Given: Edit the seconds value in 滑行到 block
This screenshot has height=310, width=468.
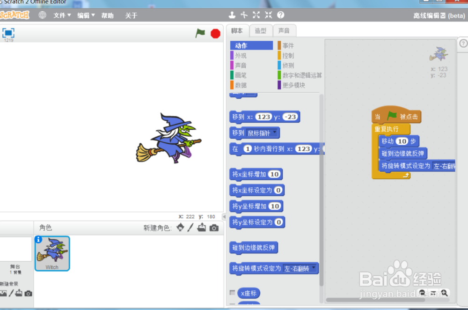Looking at the screenshot, I should [248, 149].
